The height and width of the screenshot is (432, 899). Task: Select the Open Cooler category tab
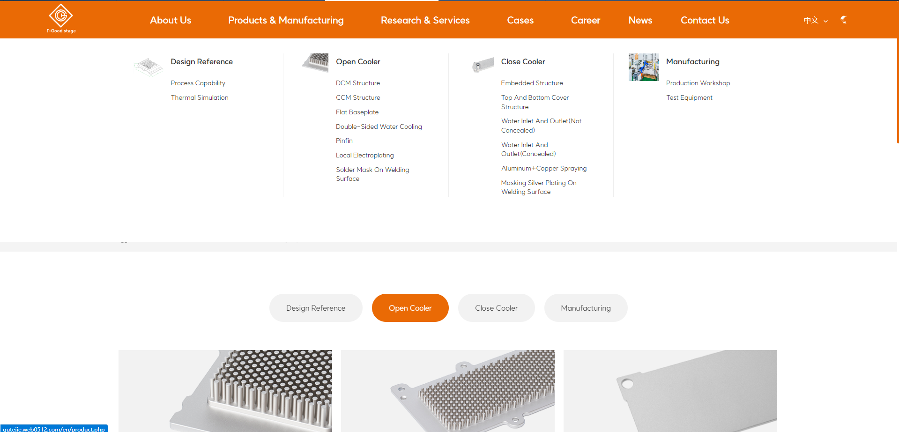coord(410,308)
